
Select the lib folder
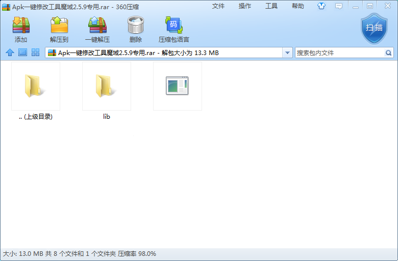coord(107,86)
